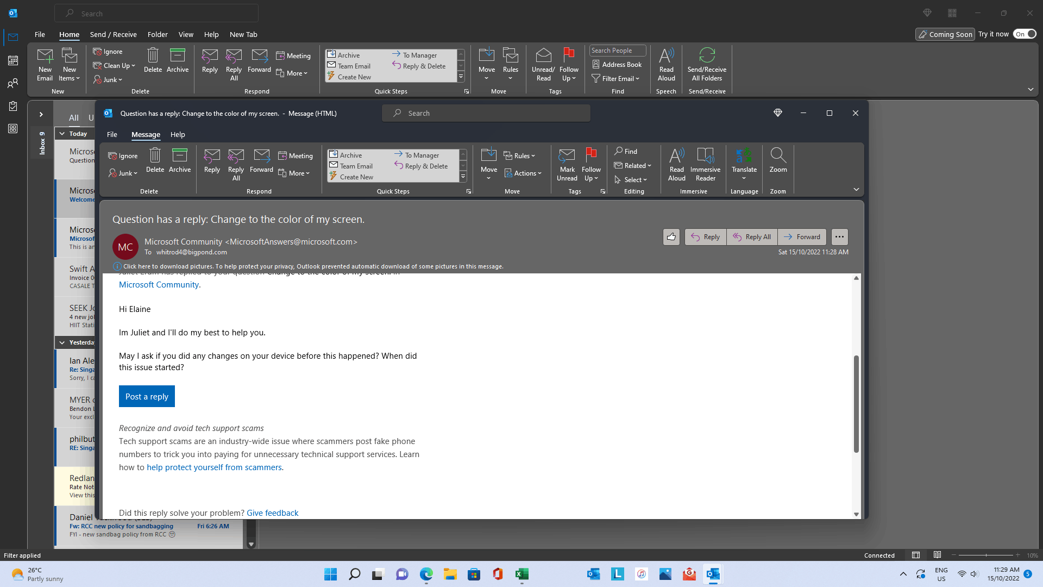
Task: Click in the message window Search box
Action: point(486,113)
